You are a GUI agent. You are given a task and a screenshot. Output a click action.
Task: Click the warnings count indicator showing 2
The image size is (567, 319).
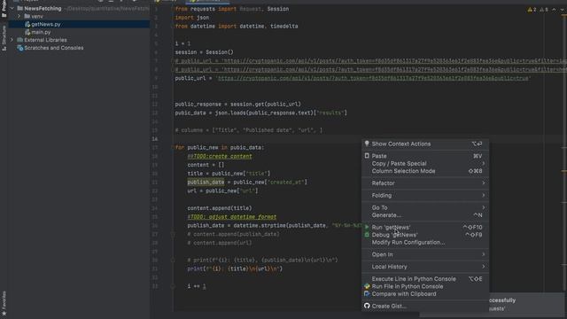tap(532, 10)
